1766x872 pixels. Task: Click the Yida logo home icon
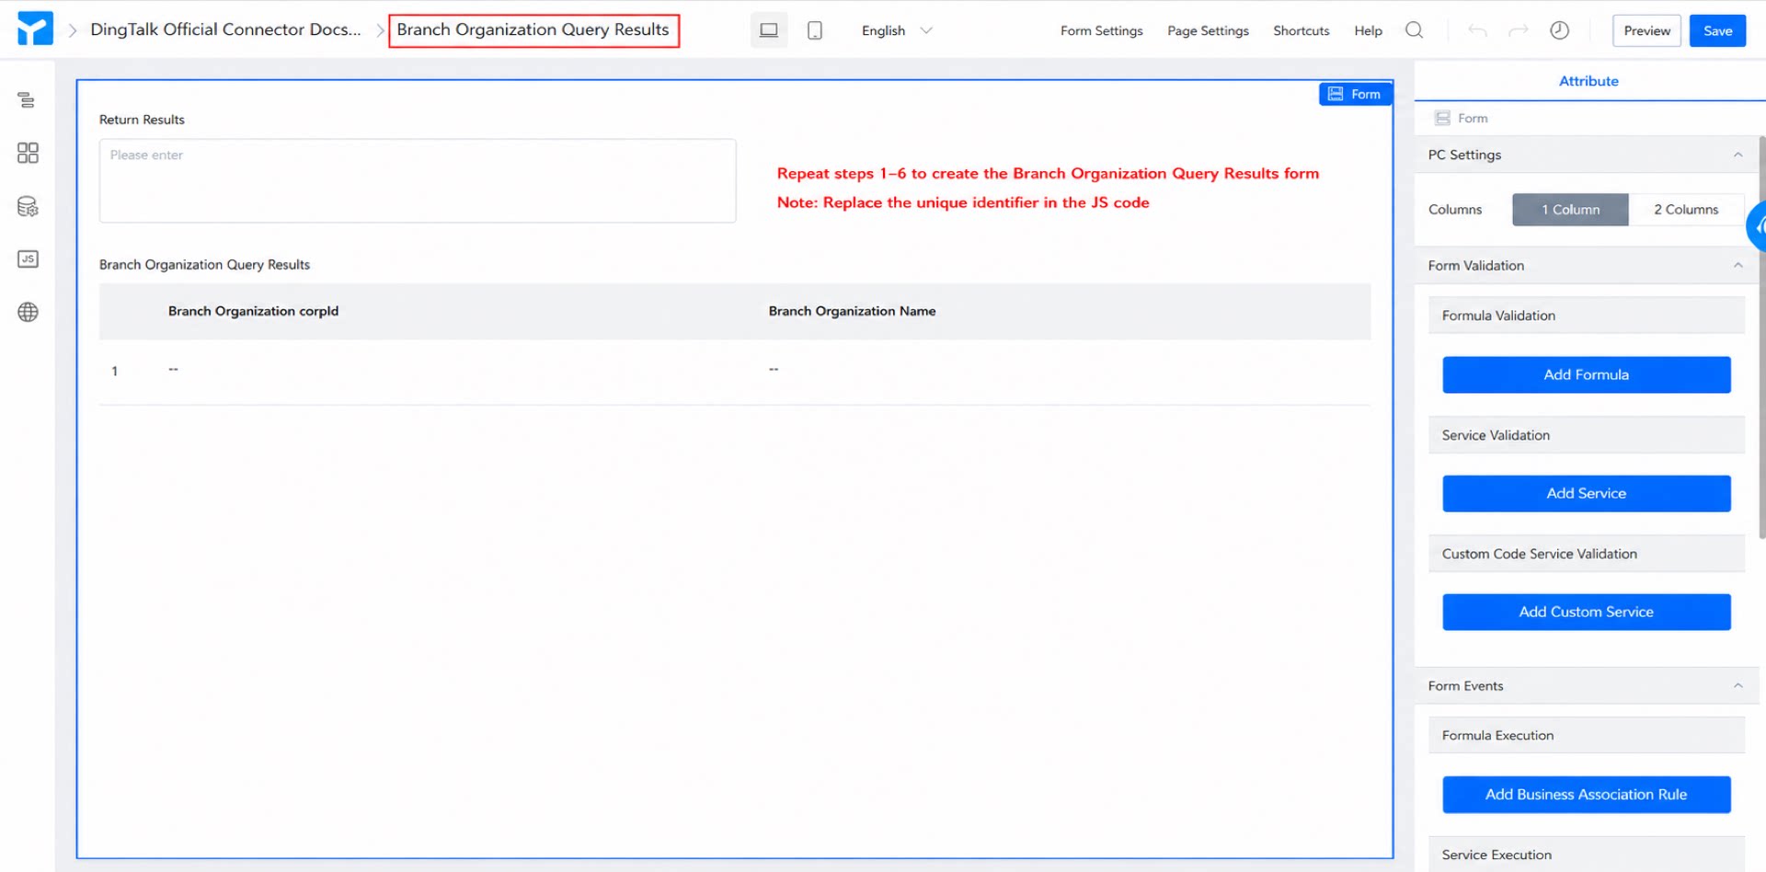tap(35, 29)
